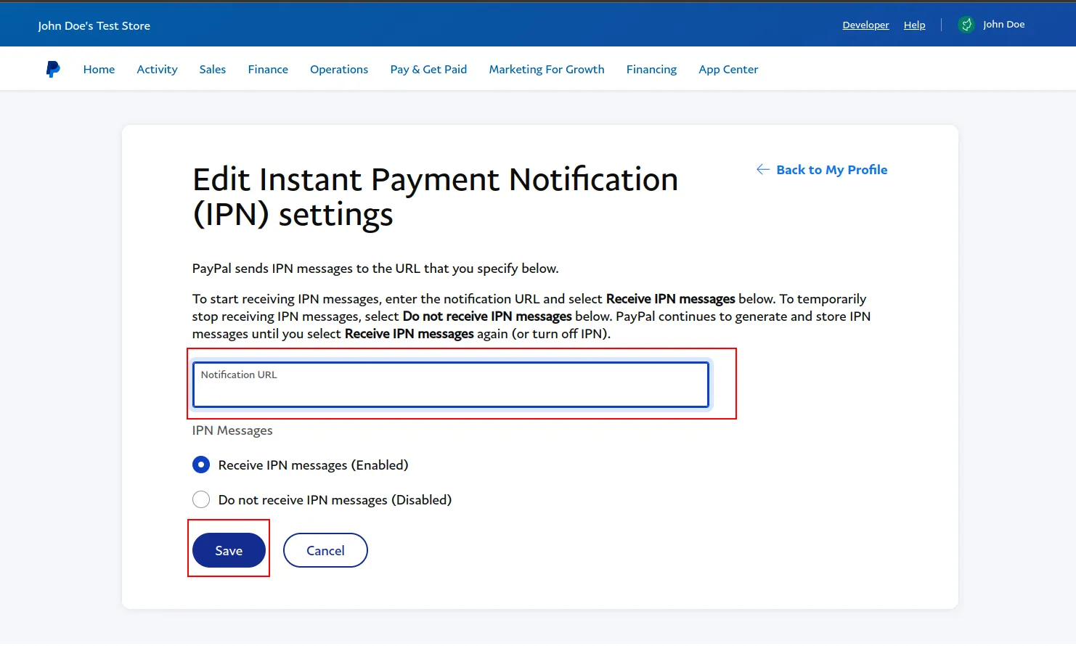Open the App Center

click(728, 69)
